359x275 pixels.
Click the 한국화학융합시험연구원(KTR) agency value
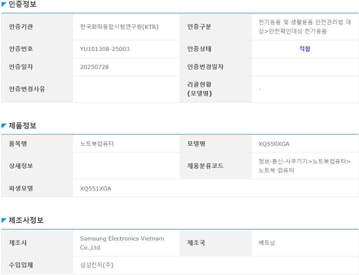tap(119, 27)
